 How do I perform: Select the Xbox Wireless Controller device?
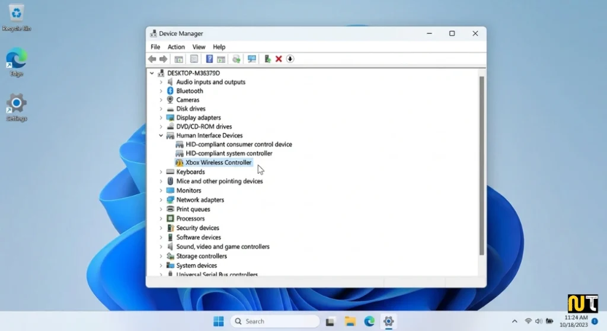[x=218, y=163]
